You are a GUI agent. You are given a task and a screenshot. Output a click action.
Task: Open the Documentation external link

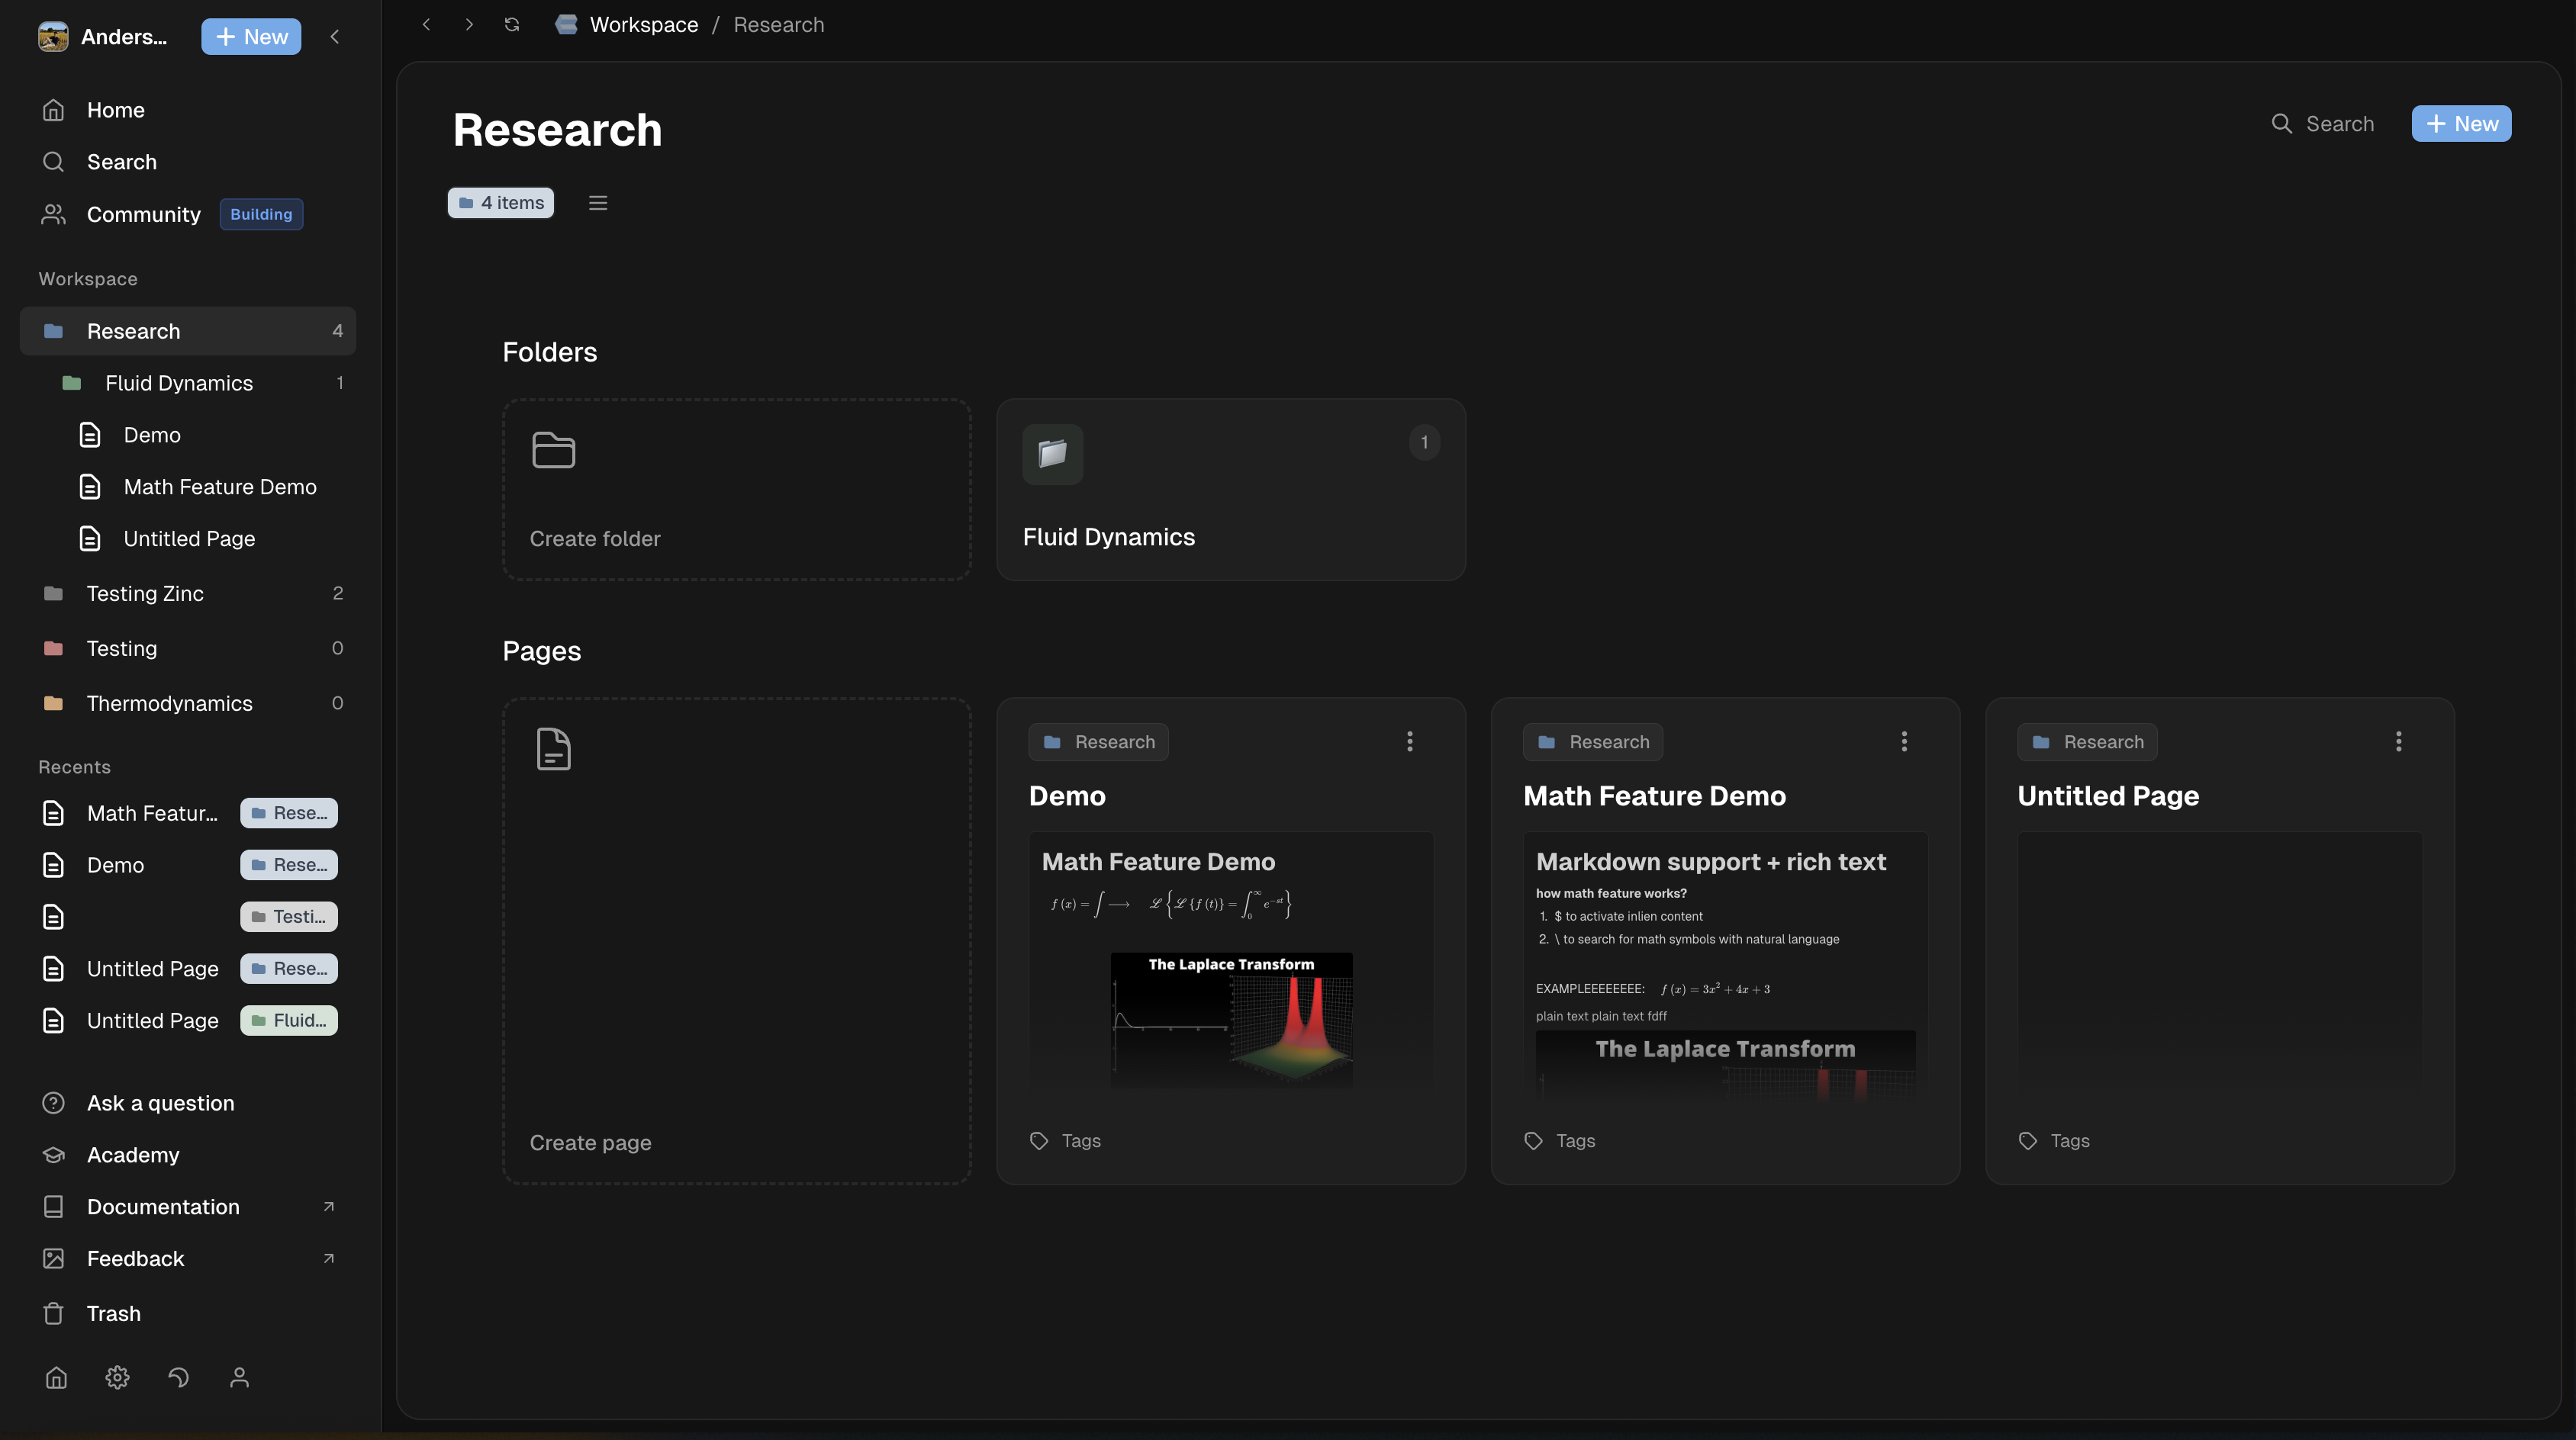(x=163, y=1207)
